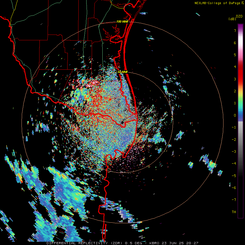Click the 0 value on color scale
The image size is (245, 245).
pyautogui.click(x=235, y=115)
